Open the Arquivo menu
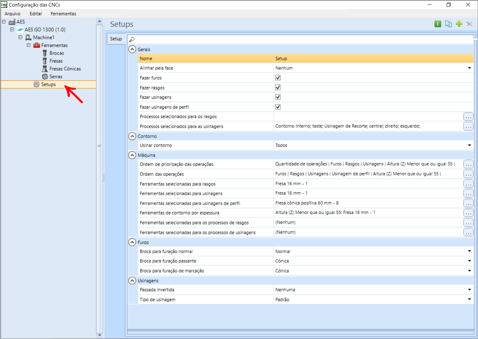 (13, 13)
